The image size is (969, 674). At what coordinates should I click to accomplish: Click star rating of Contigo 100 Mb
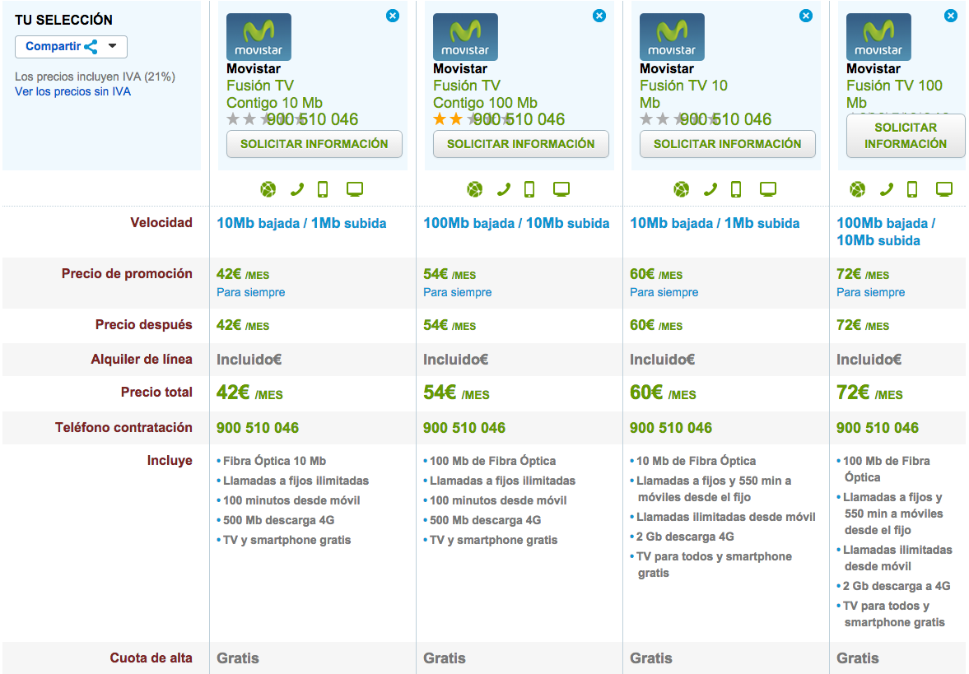click(x=473, y=119)
